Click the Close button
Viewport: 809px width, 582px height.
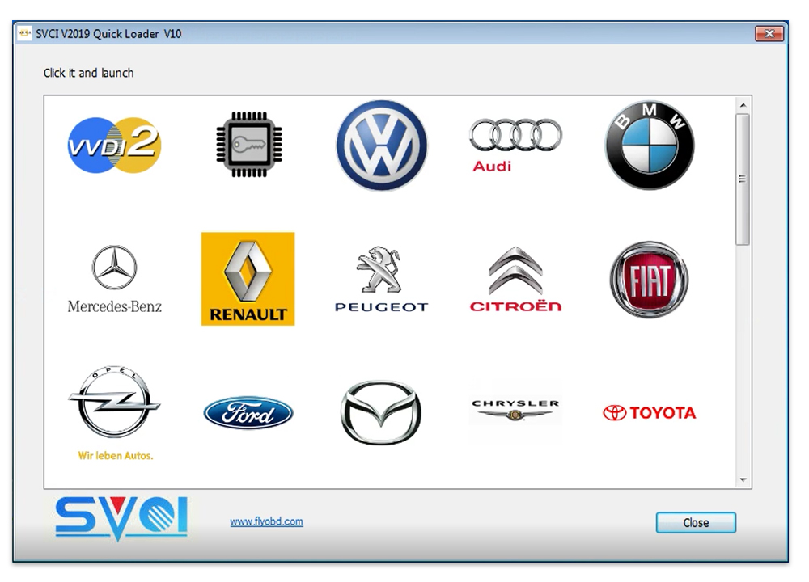coord(696,523)
